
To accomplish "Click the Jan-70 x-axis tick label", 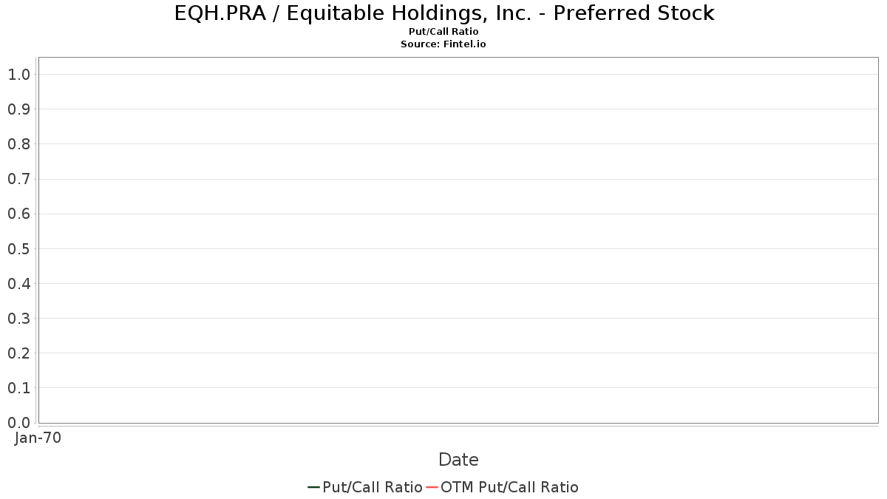I will coord(38,438).
